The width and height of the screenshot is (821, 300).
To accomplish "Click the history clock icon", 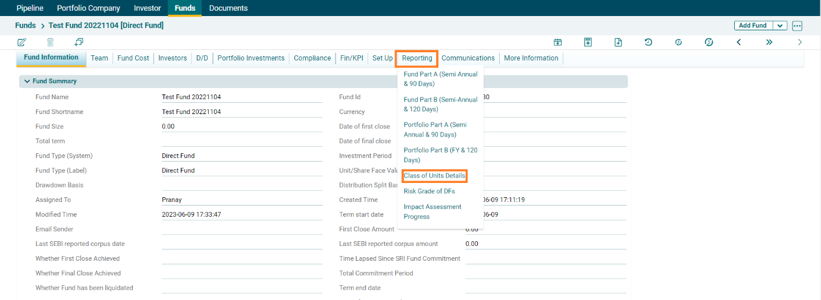I will pyautogui.click(x=648, y=42).
